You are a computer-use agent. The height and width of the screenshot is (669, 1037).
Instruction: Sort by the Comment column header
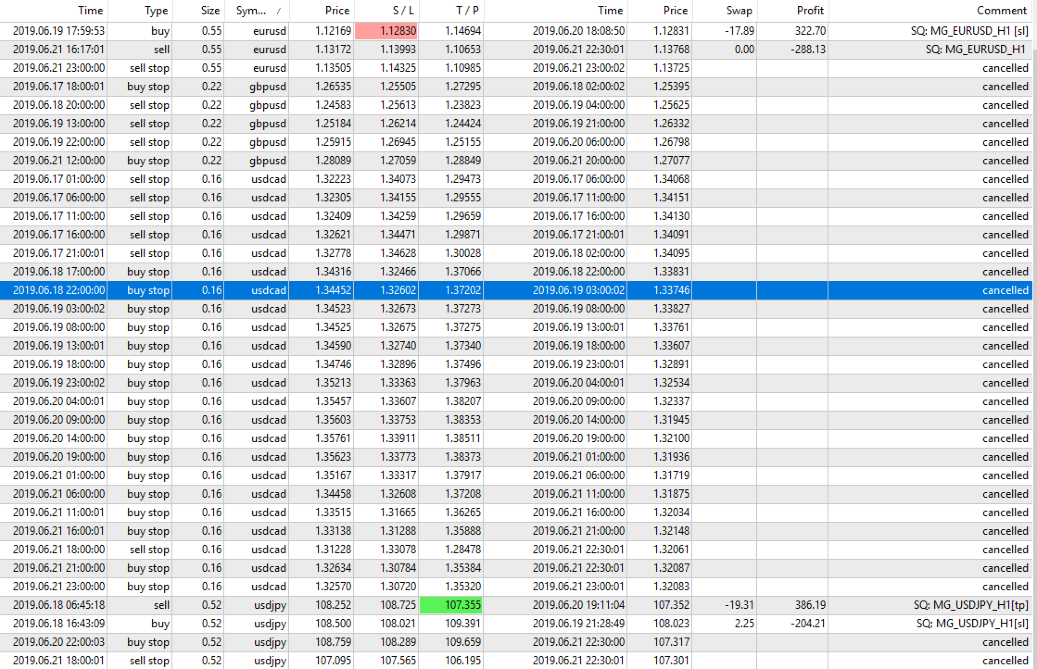click(1001, 11)
